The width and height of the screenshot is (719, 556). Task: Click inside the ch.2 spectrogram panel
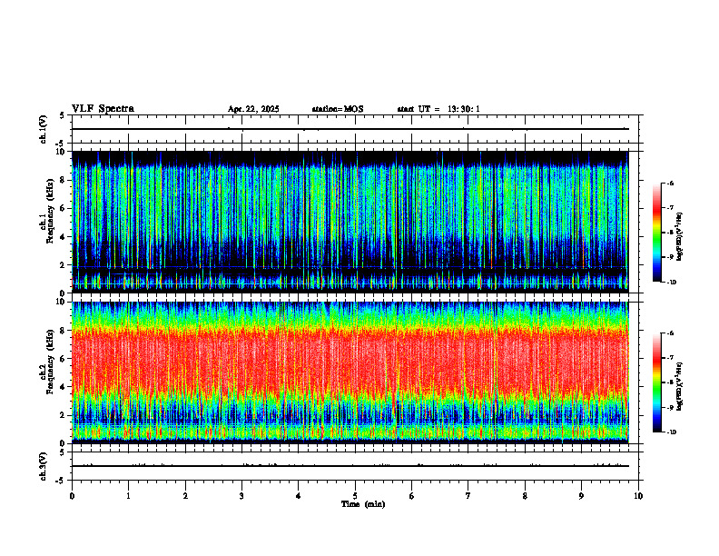tap(350, 372)
